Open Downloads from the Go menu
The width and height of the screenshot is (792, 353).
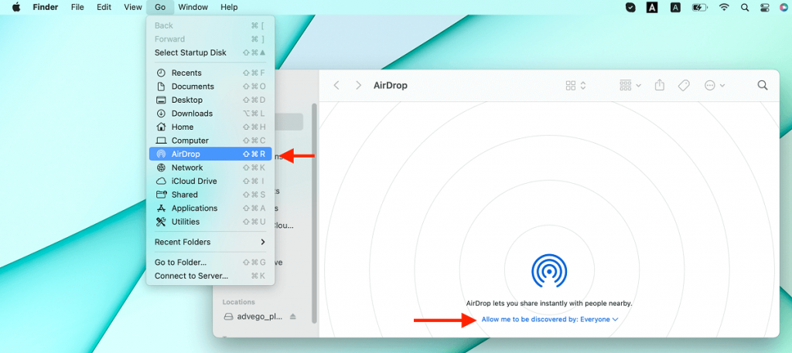tap(210, 114)
